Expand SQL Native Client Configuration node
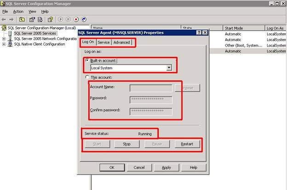The image size is (287, 190). coord(4,44)
